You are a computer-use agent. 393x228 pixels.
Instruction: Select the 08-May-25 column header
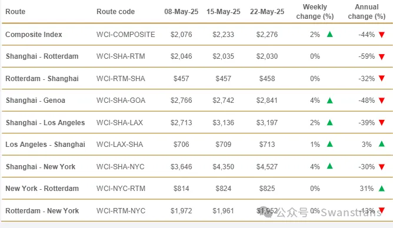(x=181, y=12)
